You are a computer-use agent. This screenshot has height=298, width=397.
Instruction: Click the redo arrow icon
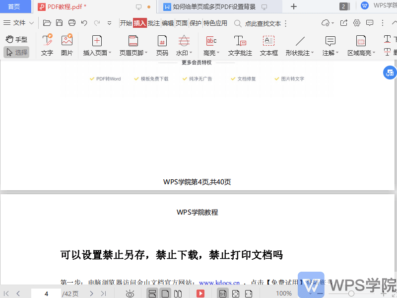tap(97, 23)
